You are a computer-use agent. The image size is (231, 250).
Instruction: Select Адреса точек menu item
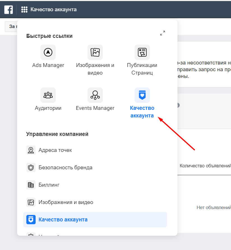click(95, 150)
